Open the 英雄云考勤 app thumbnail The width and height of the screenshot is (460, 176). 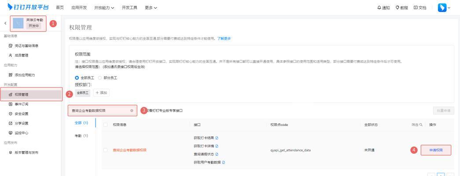[x=18, y=23]
